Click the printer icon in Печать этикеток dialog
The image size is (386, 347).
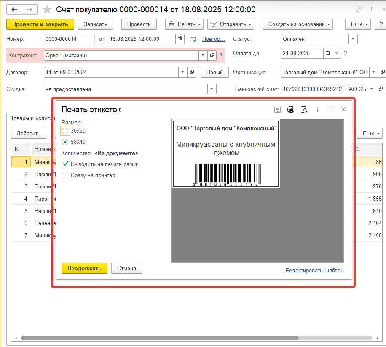point(291,109)
